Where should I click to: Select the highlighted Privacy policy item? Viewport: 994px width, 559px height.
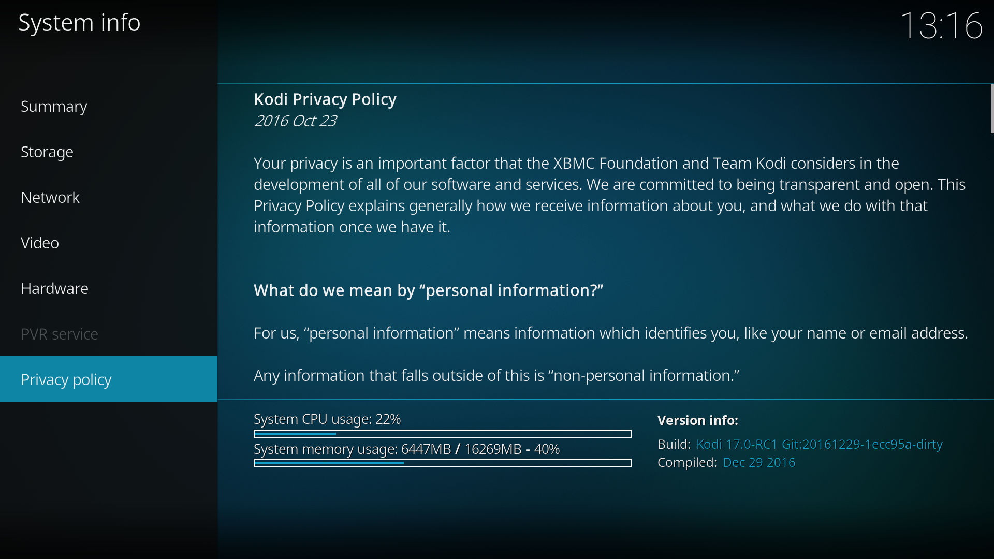pyautogui.click(x=109, y=379)
